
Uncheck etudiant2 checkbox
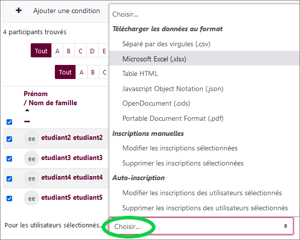(10, 139)
